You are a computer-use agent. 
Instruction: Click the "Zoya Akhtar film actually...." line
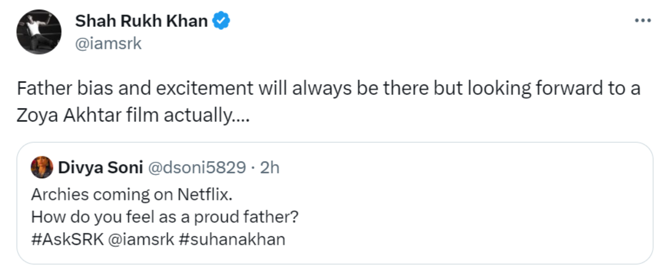point(133,115)
